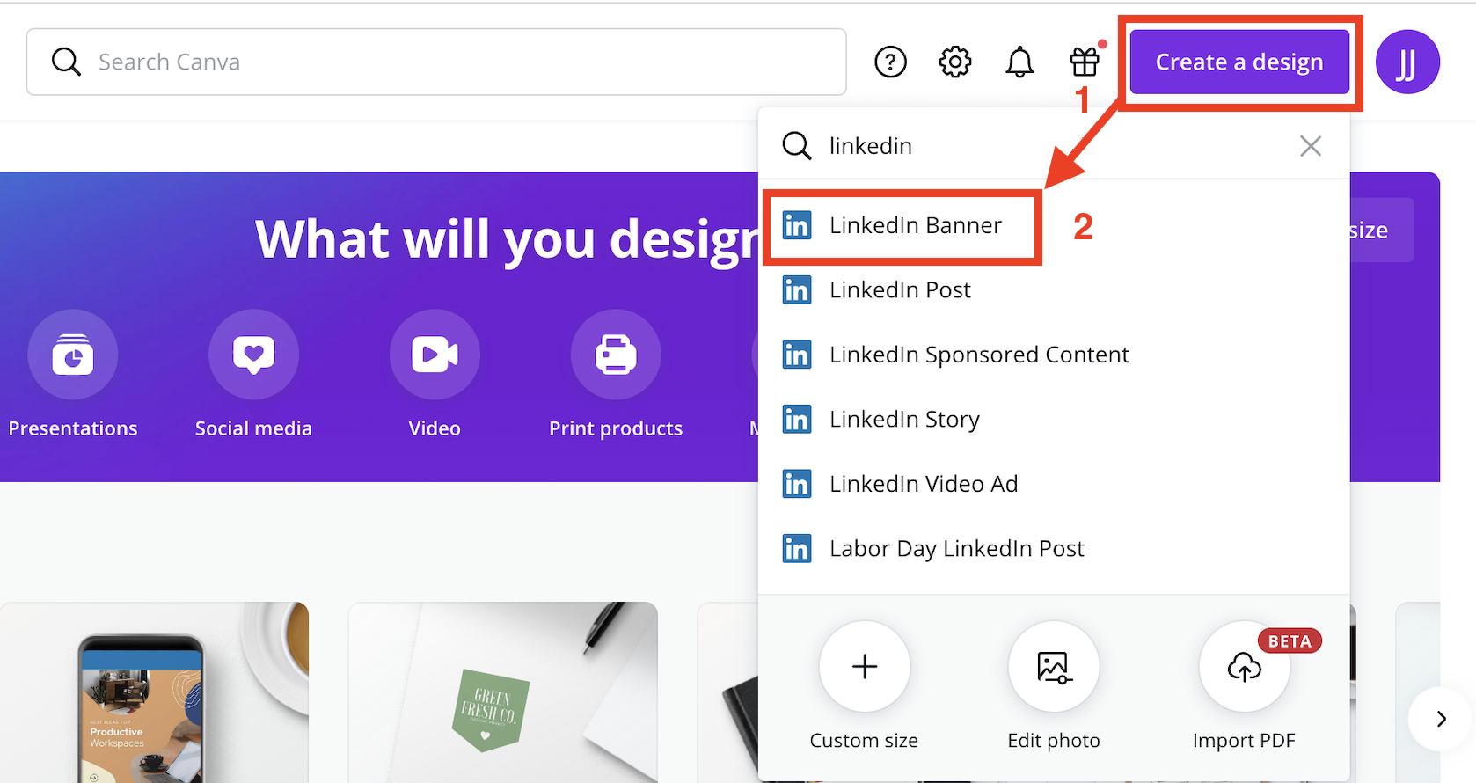Open the Video camera category icon

(x=435, y=355)
